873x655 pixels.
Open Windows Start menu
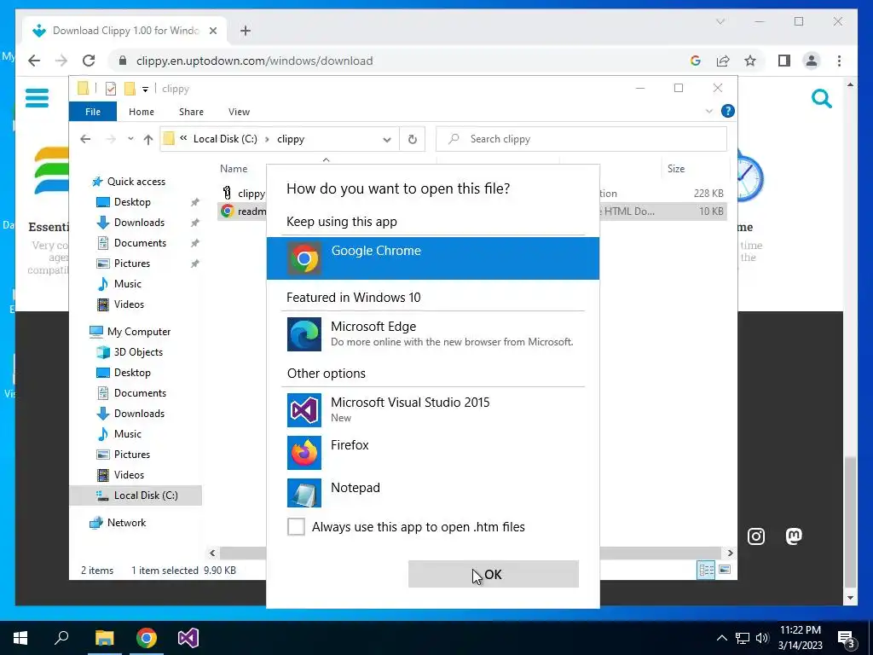20,638
